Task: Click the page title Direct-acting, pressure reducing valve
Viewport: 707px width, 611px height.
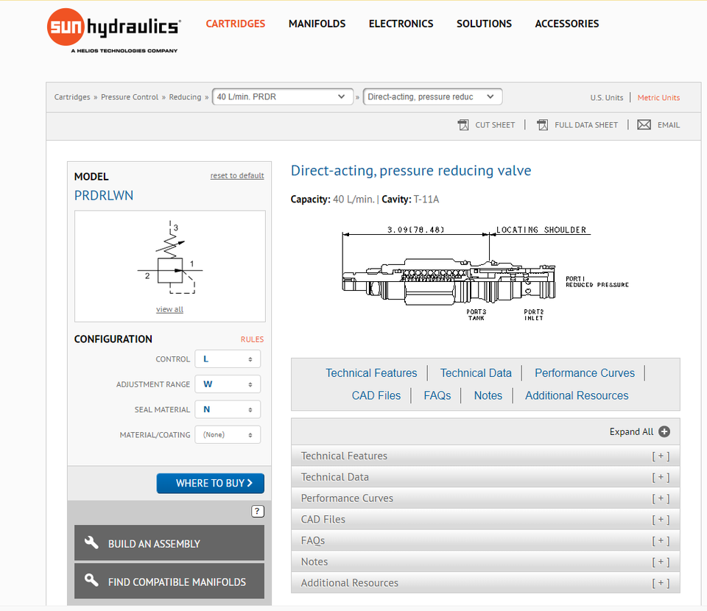Action: click(x=411, y=171)
